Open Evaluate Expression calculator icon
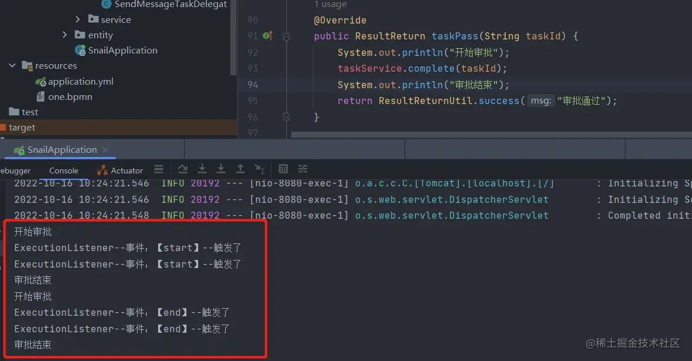This screenshot has height=361, width=692. tap(283, 169)
